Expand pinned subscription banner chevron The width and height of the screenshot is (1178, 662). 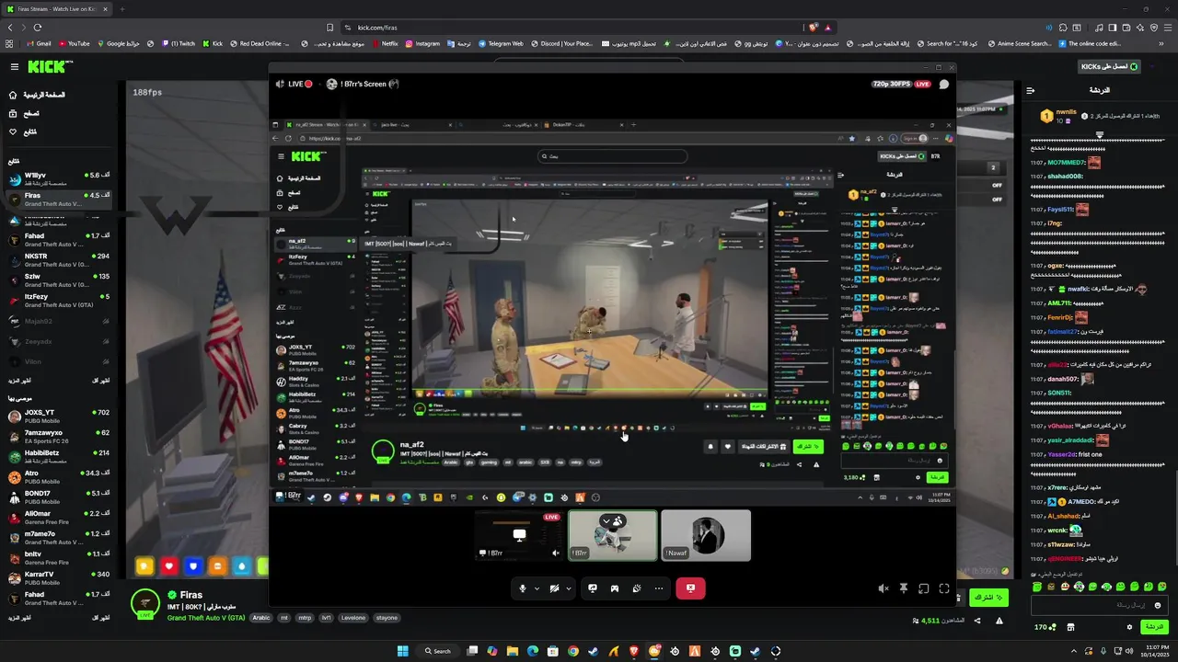pyautogui.click(x=1099, y=134)
